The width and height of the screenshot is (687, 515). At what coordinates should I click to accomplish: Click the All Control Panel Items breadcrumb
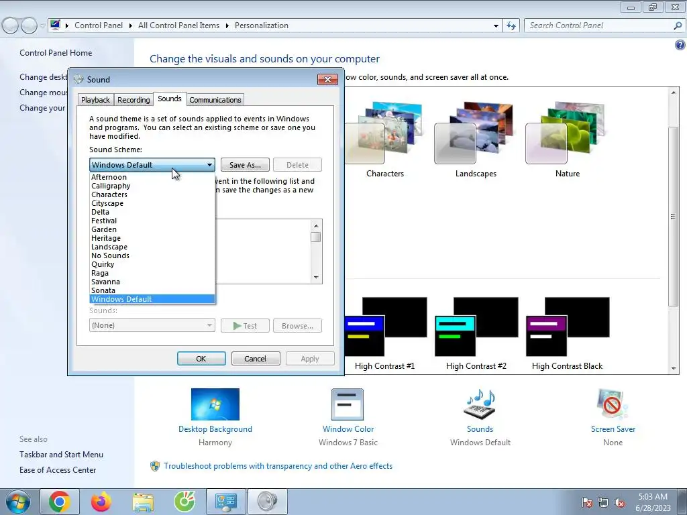tap(178, 25)
